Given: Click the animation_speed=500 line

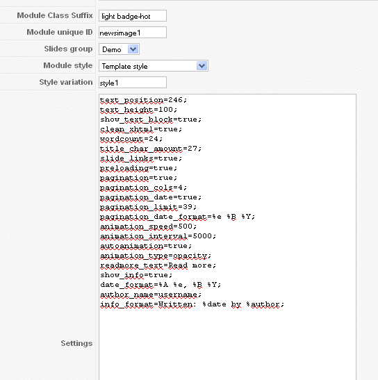Looking at the screenshot, I should pyautogui.click(x=148, y=226).
